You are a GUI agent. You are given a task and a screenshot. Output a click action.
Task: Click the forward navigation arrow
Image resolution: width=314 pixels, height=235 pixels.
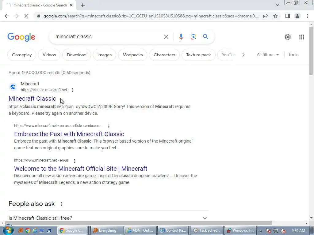click(17, 16)
